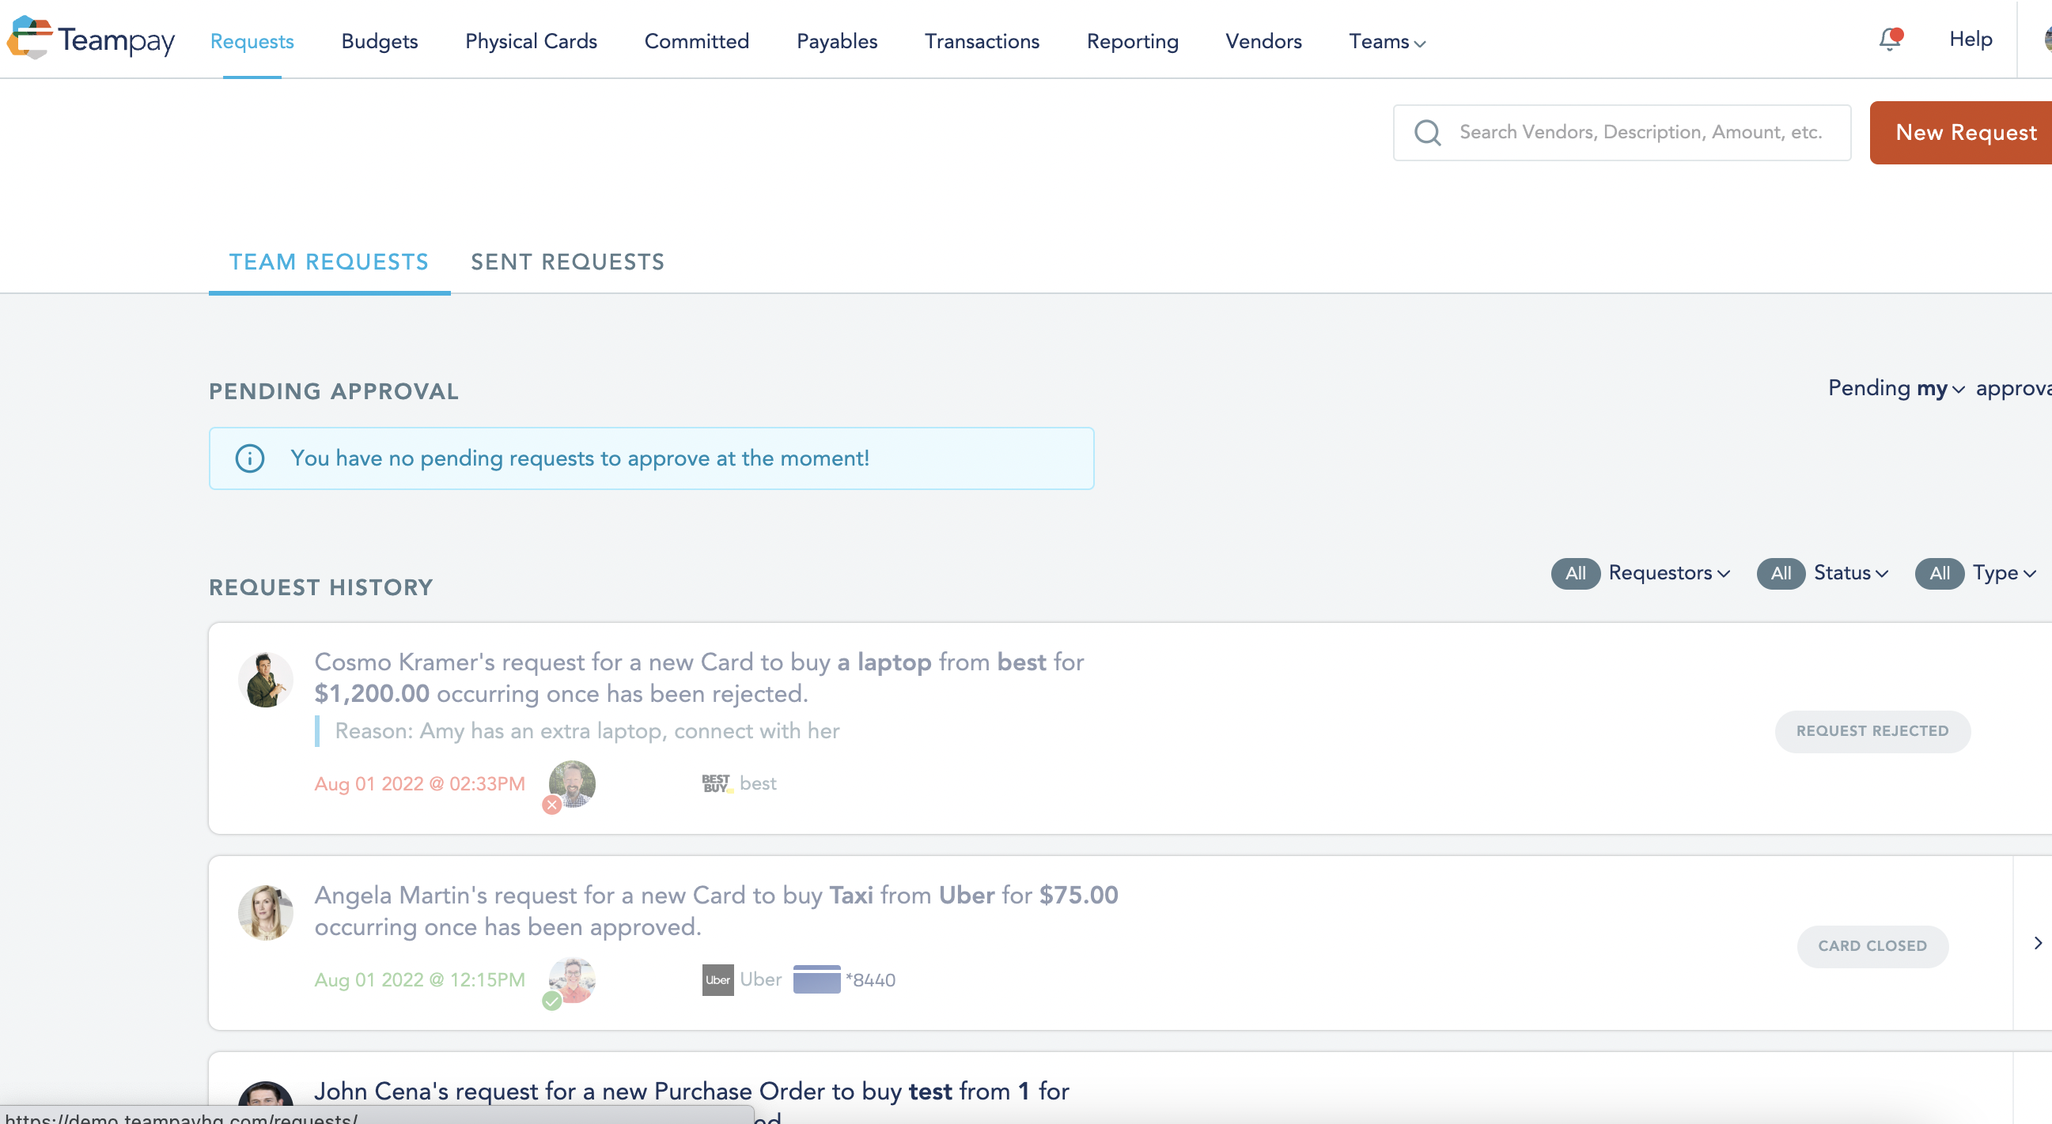Open the Requests nav item
Image resolution: width=2052 pixels, height=1124 pixels.
point(252,41)
